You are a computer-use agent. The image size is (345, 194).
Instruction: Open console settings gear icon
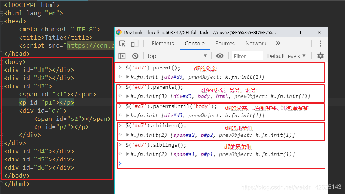point(320,56)
